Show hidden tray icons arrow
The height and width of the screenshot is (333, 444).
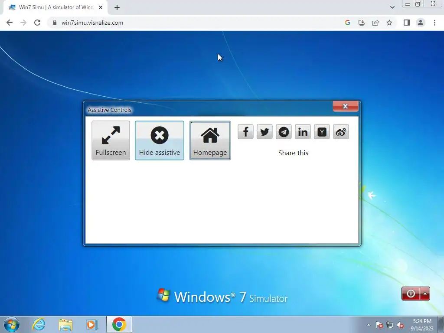coord(369,325)
